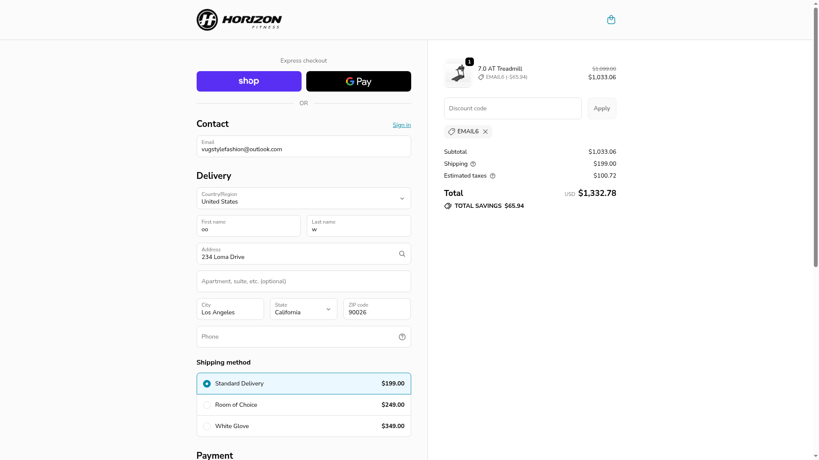Click the phone field help icon
The image size is (819, 460).
pyautogui.click(x=402, y=337)
